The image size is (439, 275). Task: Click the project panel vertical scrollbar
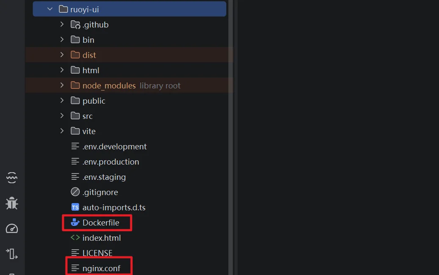230,137
